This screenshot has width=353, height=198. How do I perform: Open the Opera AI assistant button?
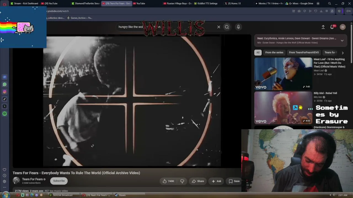tap(349, 11)
